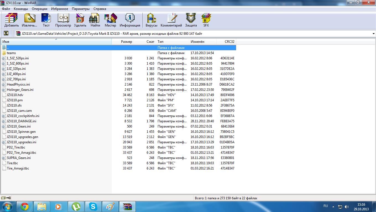Select file 1JZ_400ps.ini
The width and height of the screenshot is (376, 212).
click(x=119, y=74)
